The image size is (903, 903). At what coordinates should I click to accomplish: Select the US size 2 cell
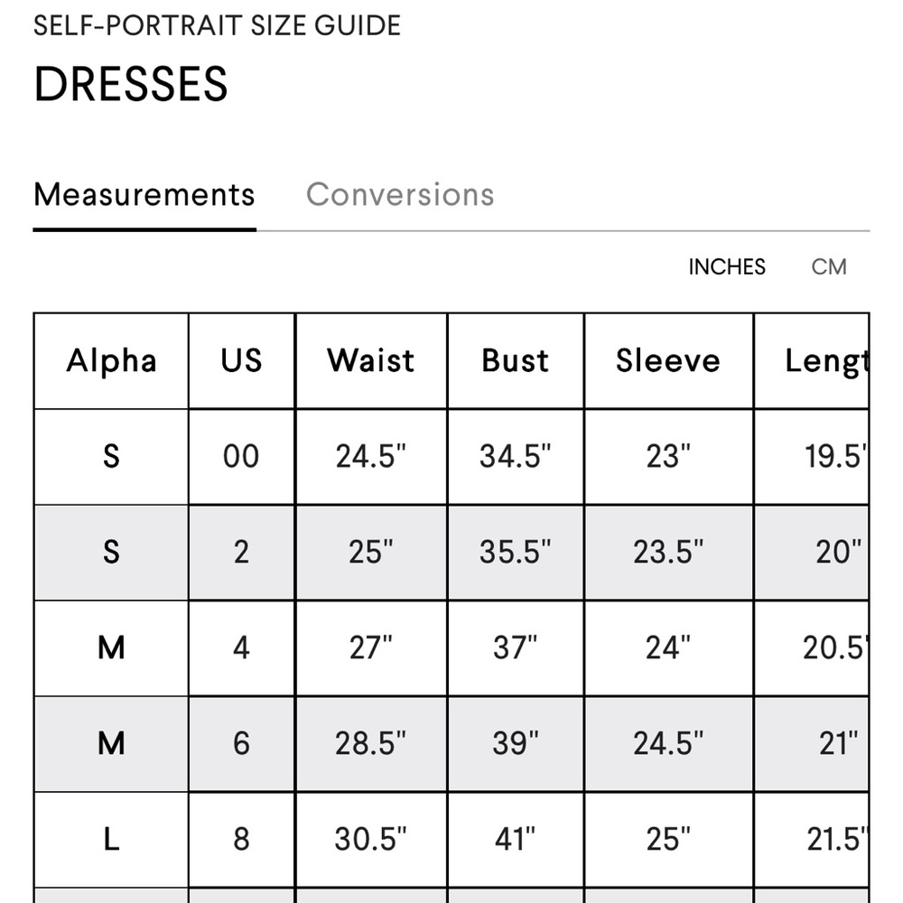pyautogui.click(x=241, y=552)
